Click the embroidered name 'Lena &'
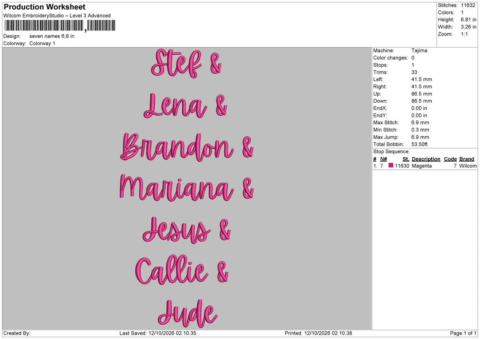The image size is (480, 339). (185, 106)
